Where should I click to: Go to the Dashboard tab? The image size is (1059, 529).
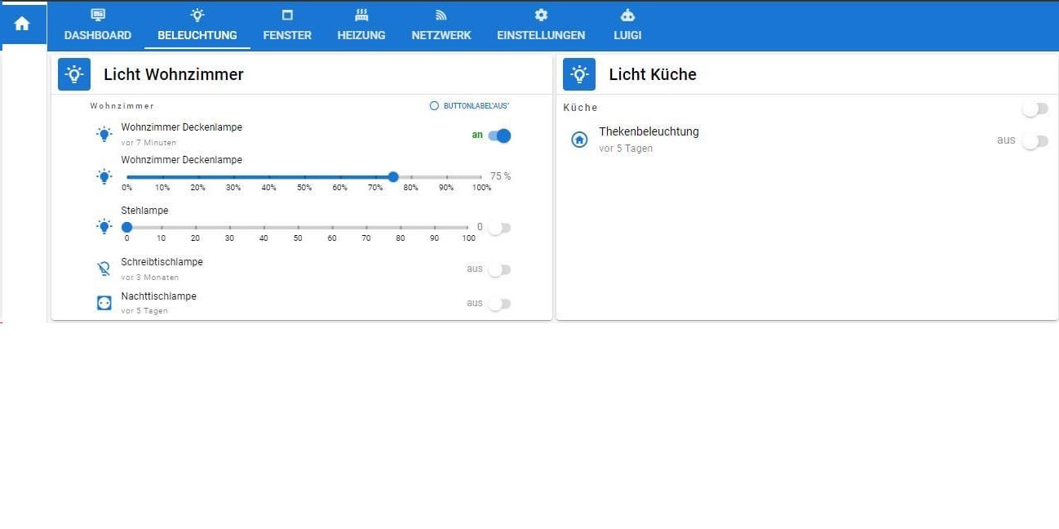pos(98,25)
